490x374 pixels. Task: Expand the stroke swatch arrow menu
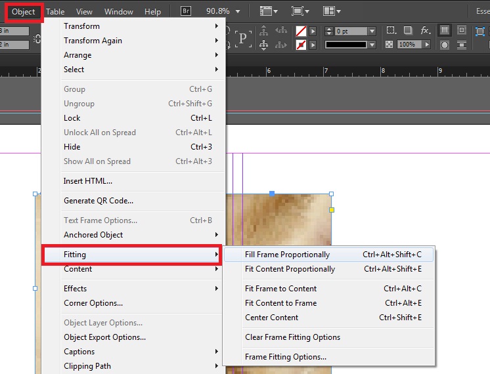313,45
